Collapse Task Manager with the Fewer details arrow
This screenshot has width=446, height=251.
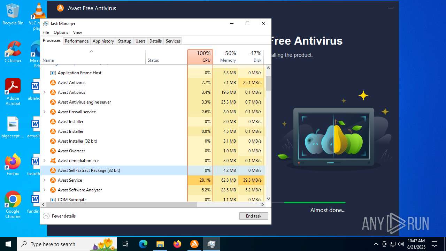click(46, 216)
